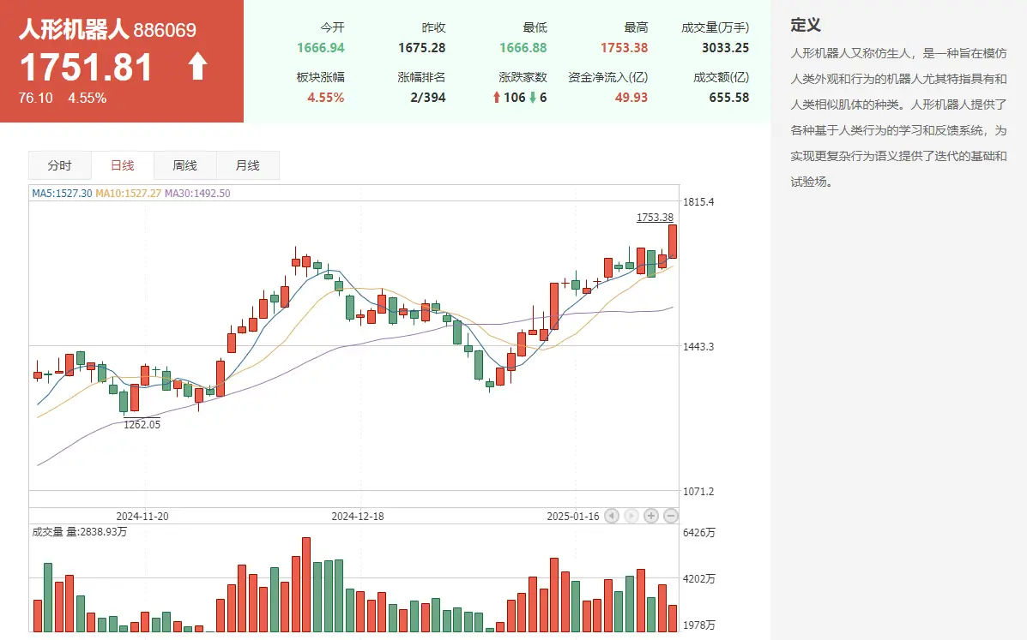1027x640 pixels.
Task: Switch to the 周线 weekly chart tab
Action: (185, 165)
